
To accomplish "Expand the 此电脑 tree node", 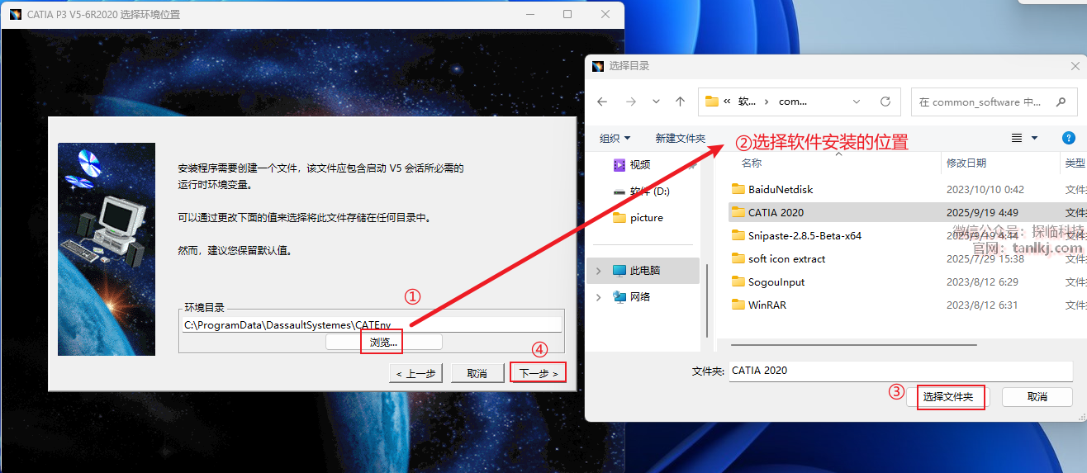I will (599, 271).
